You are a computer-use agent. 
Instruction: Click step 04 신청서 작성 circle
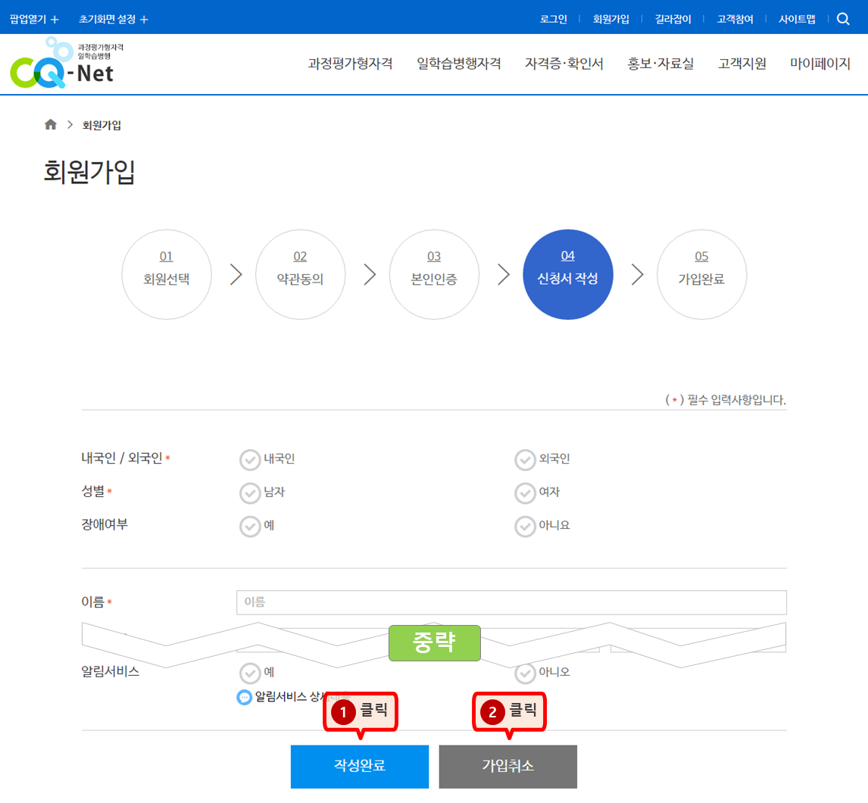click(x=568, y=275)
